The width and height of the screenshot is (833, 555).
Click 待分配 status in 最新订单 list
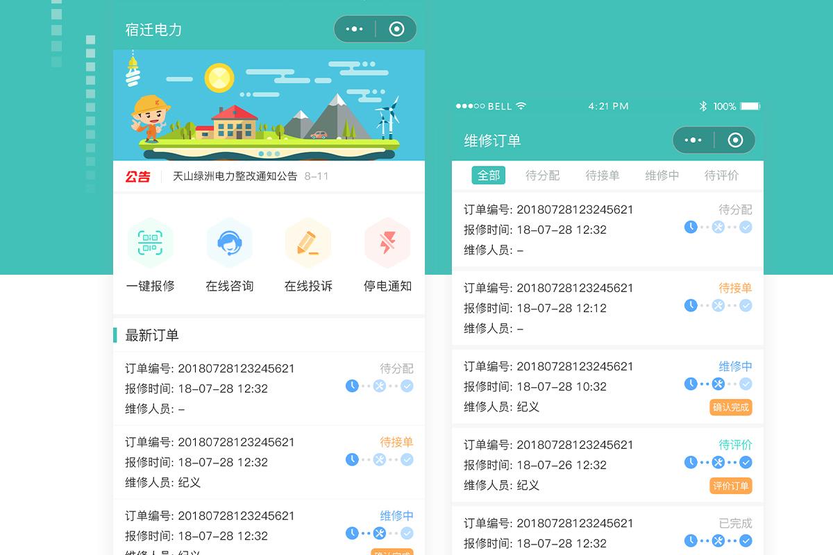pos(396,368)
